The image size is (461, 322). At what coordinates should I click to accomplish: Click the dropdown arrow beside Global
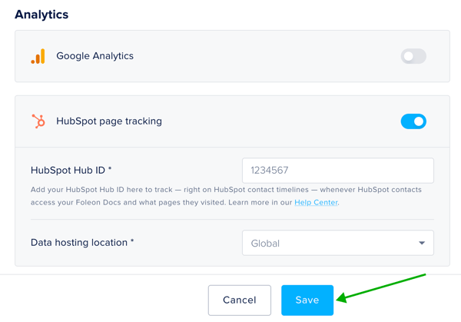(422, 243)
